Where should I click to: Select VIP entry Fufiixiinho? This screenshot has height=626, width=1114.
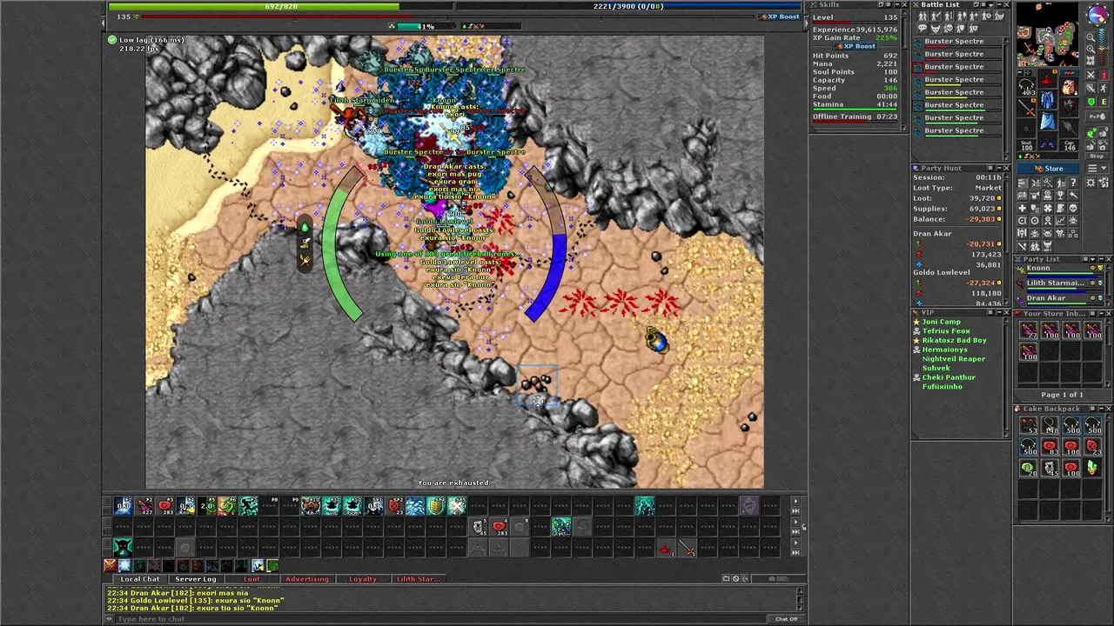943,387
